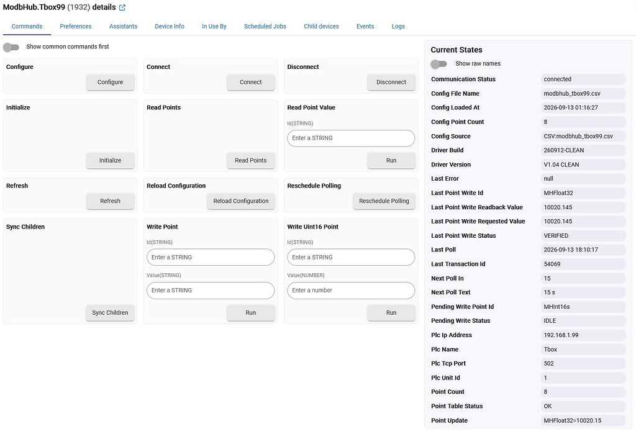The image size is (636, 434).
Task: Select Last Point Write Id value 'MHFloat32'
Action: tap(583, 193)
